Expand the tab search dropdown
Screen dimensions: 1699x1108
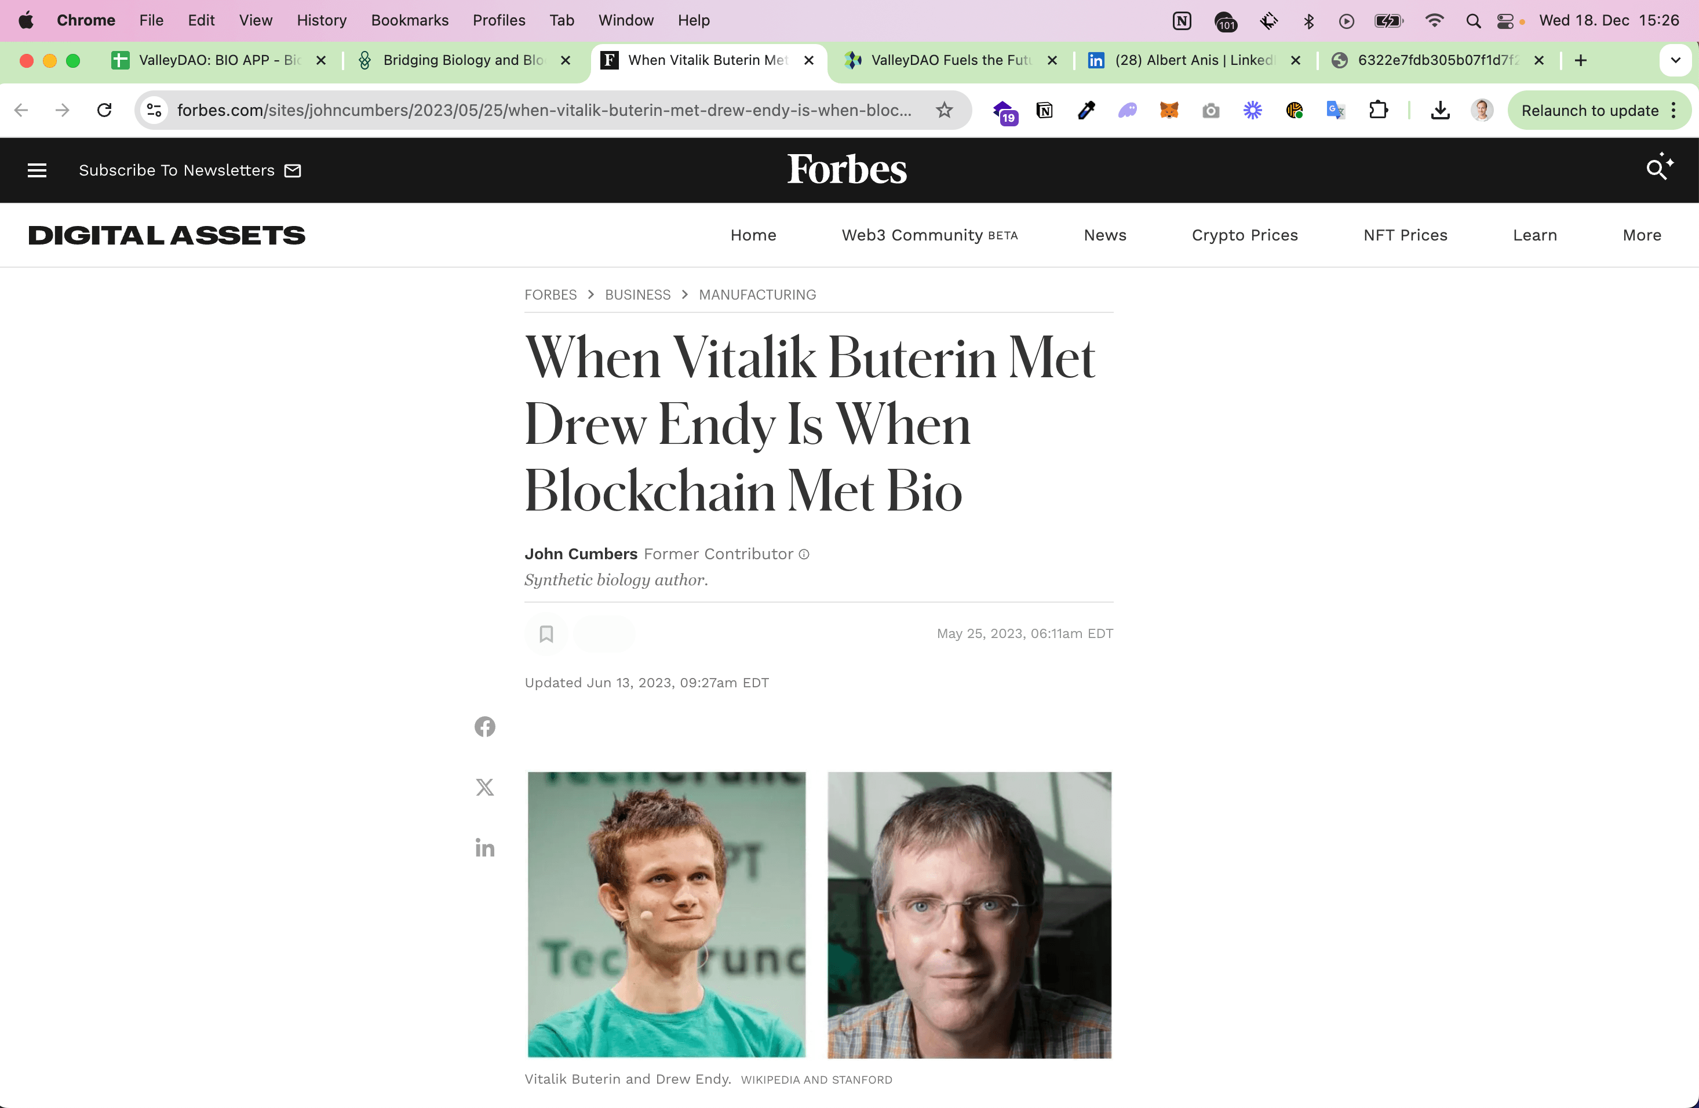click(x=1675, y=60)
